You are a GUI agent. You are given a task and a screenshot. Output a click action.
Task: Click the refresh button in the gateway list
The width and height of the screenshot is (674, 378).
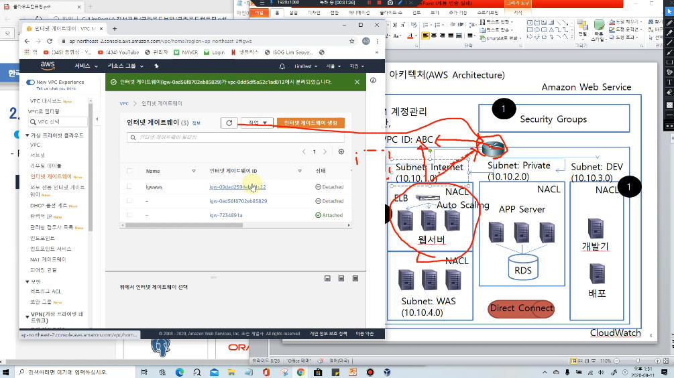(229, 123)
